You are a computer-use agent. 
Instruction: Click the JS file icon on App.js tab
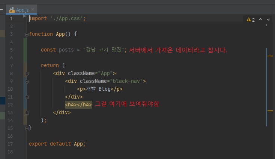coord(12,10)
